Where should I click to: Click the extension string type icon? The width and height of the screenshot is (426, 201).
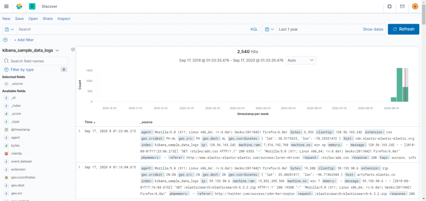(x=6, y=169)
